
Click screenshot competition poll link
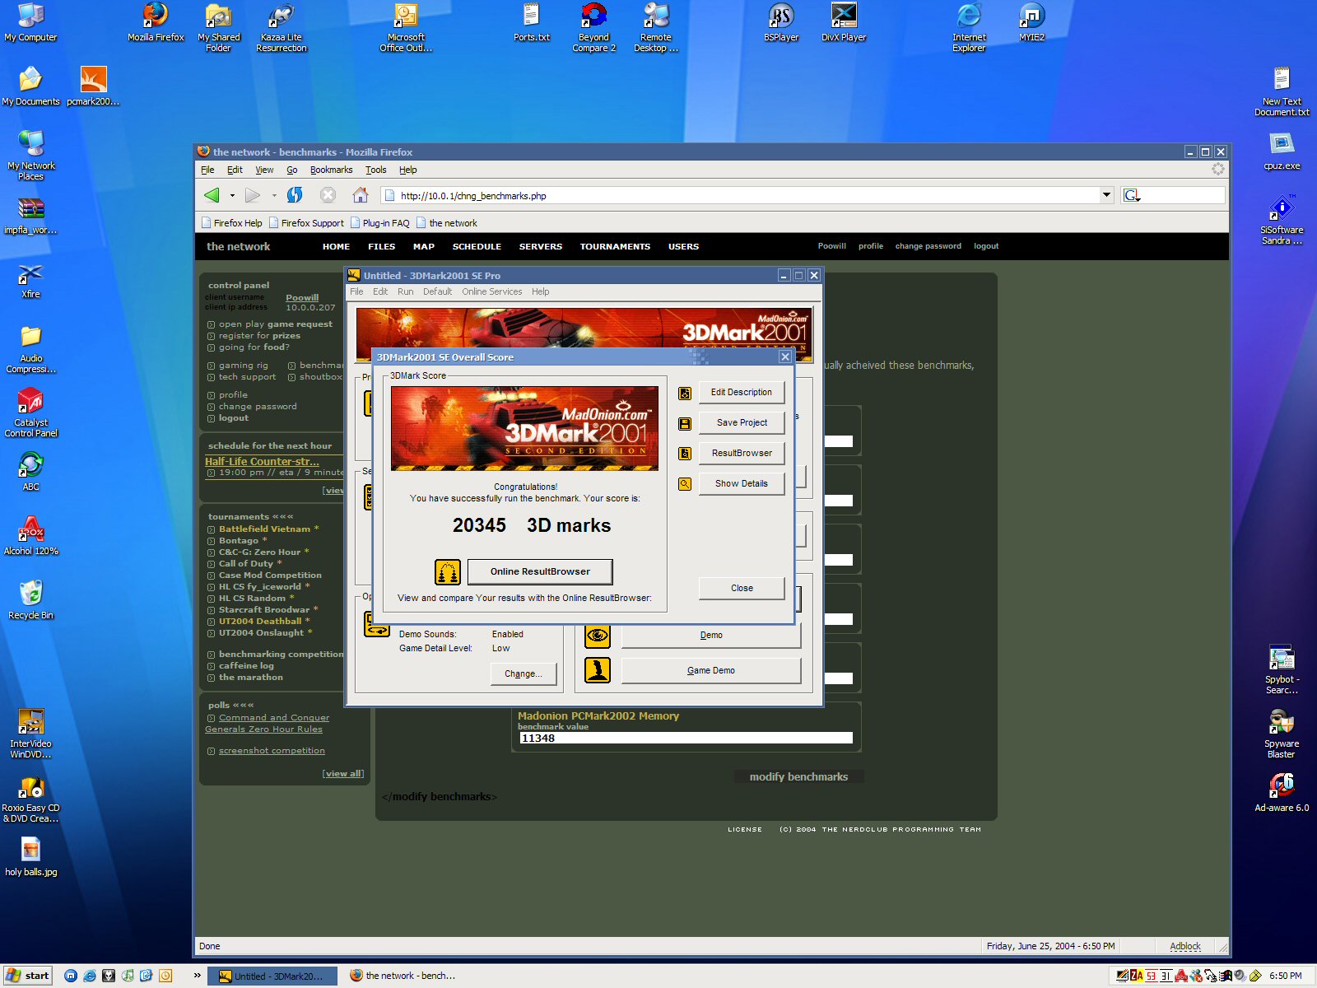pos(272,750)
